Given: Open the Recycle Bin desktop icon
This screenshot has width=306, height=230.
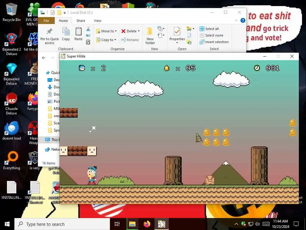Looking at the screenshot, I should [x=12, y=13].
